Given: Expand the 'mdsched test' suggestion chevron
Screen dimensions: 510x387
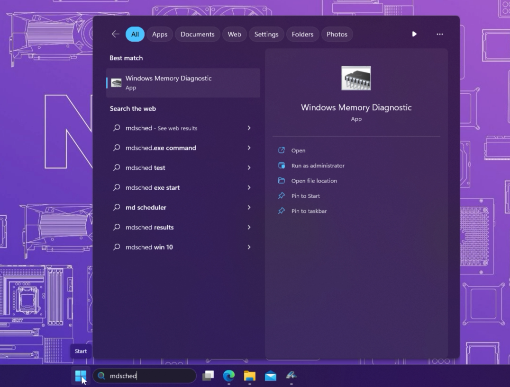Looking at the screenshot, I should click(x=249, y=168).
